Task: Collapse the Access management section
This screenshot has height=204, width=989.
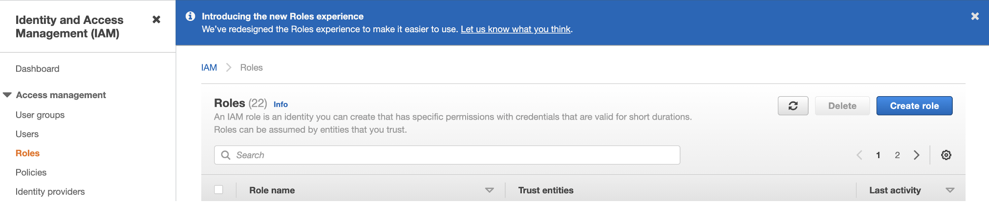Action: click(7, 95)
